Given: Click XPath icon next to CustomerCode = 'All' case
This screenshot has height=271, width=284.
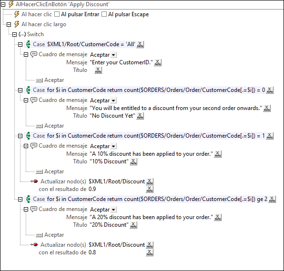Looking at the screenshot, I should tap(140, 44).
